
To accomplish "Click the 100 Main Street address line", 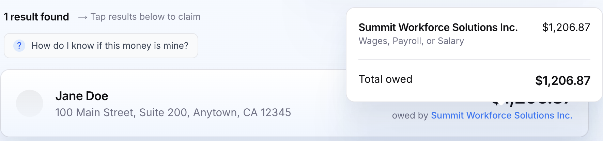I will pyautogui.click(x=173, y=112).
